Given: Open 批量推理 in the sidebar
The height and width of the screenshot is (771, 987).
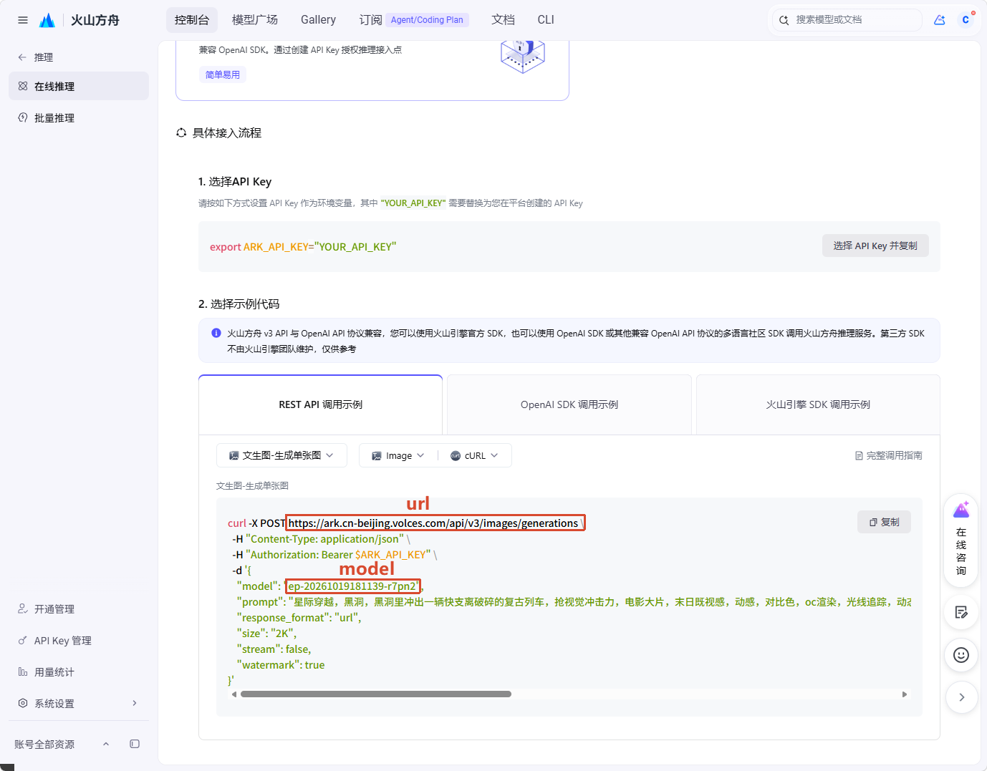Looking at the screenshot, I should [79, 117].
